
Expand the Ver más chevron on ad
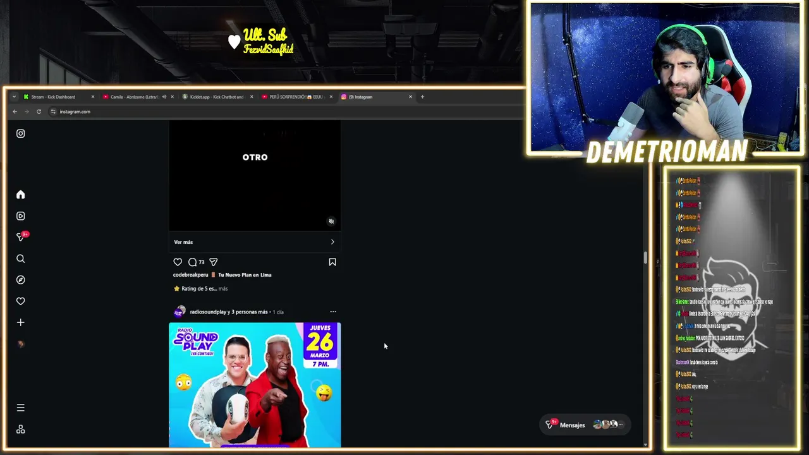click(332, 242)
